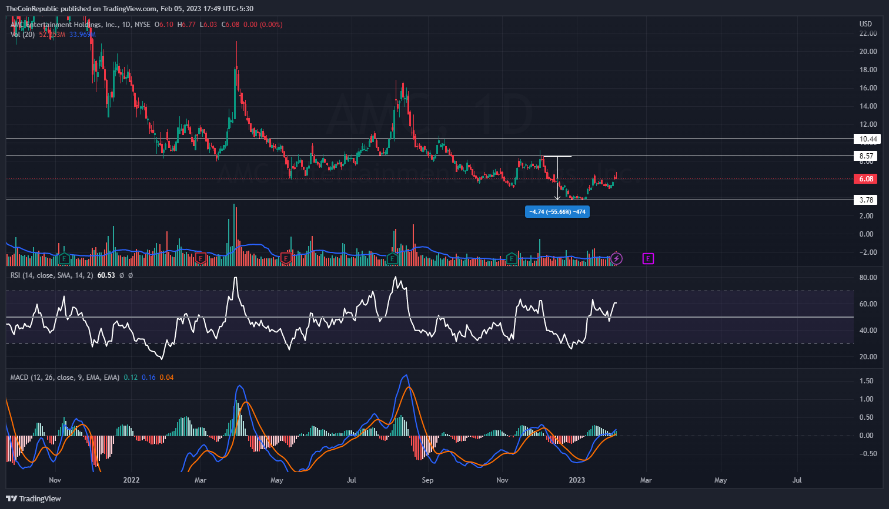Open the NYSE exchange label in the legend
Screen dimensions: 889x509
click(x=143, y=25)
